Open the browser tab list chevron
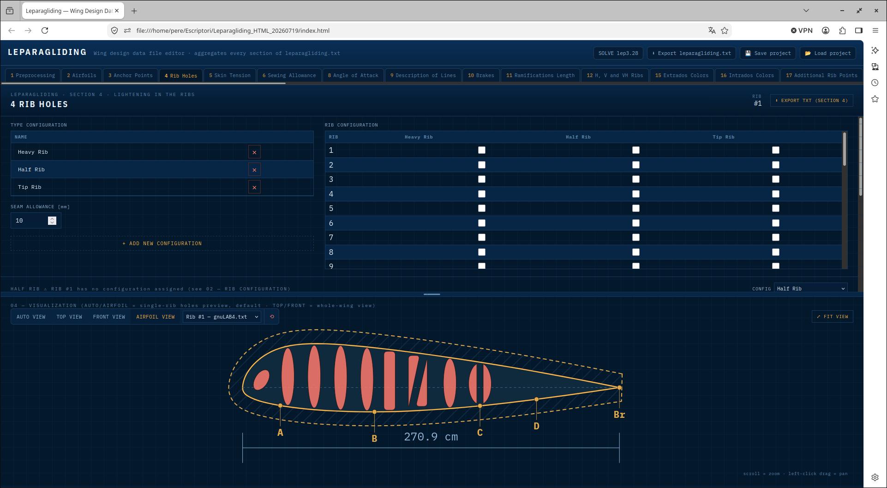The height and width of the screenshot is (488, 887). click(x=806, y=11)
